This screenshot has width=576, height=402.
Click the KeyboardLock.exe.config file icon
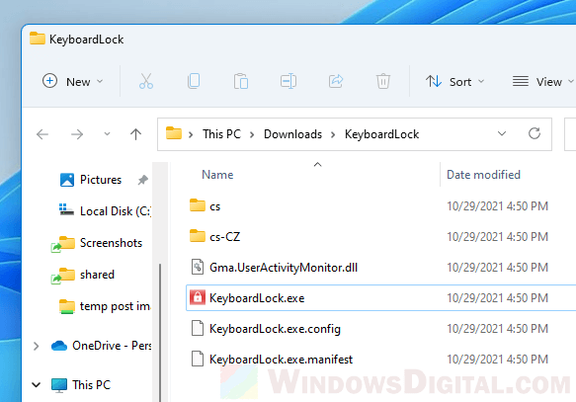pyautogui.click(x=198, y=328)
